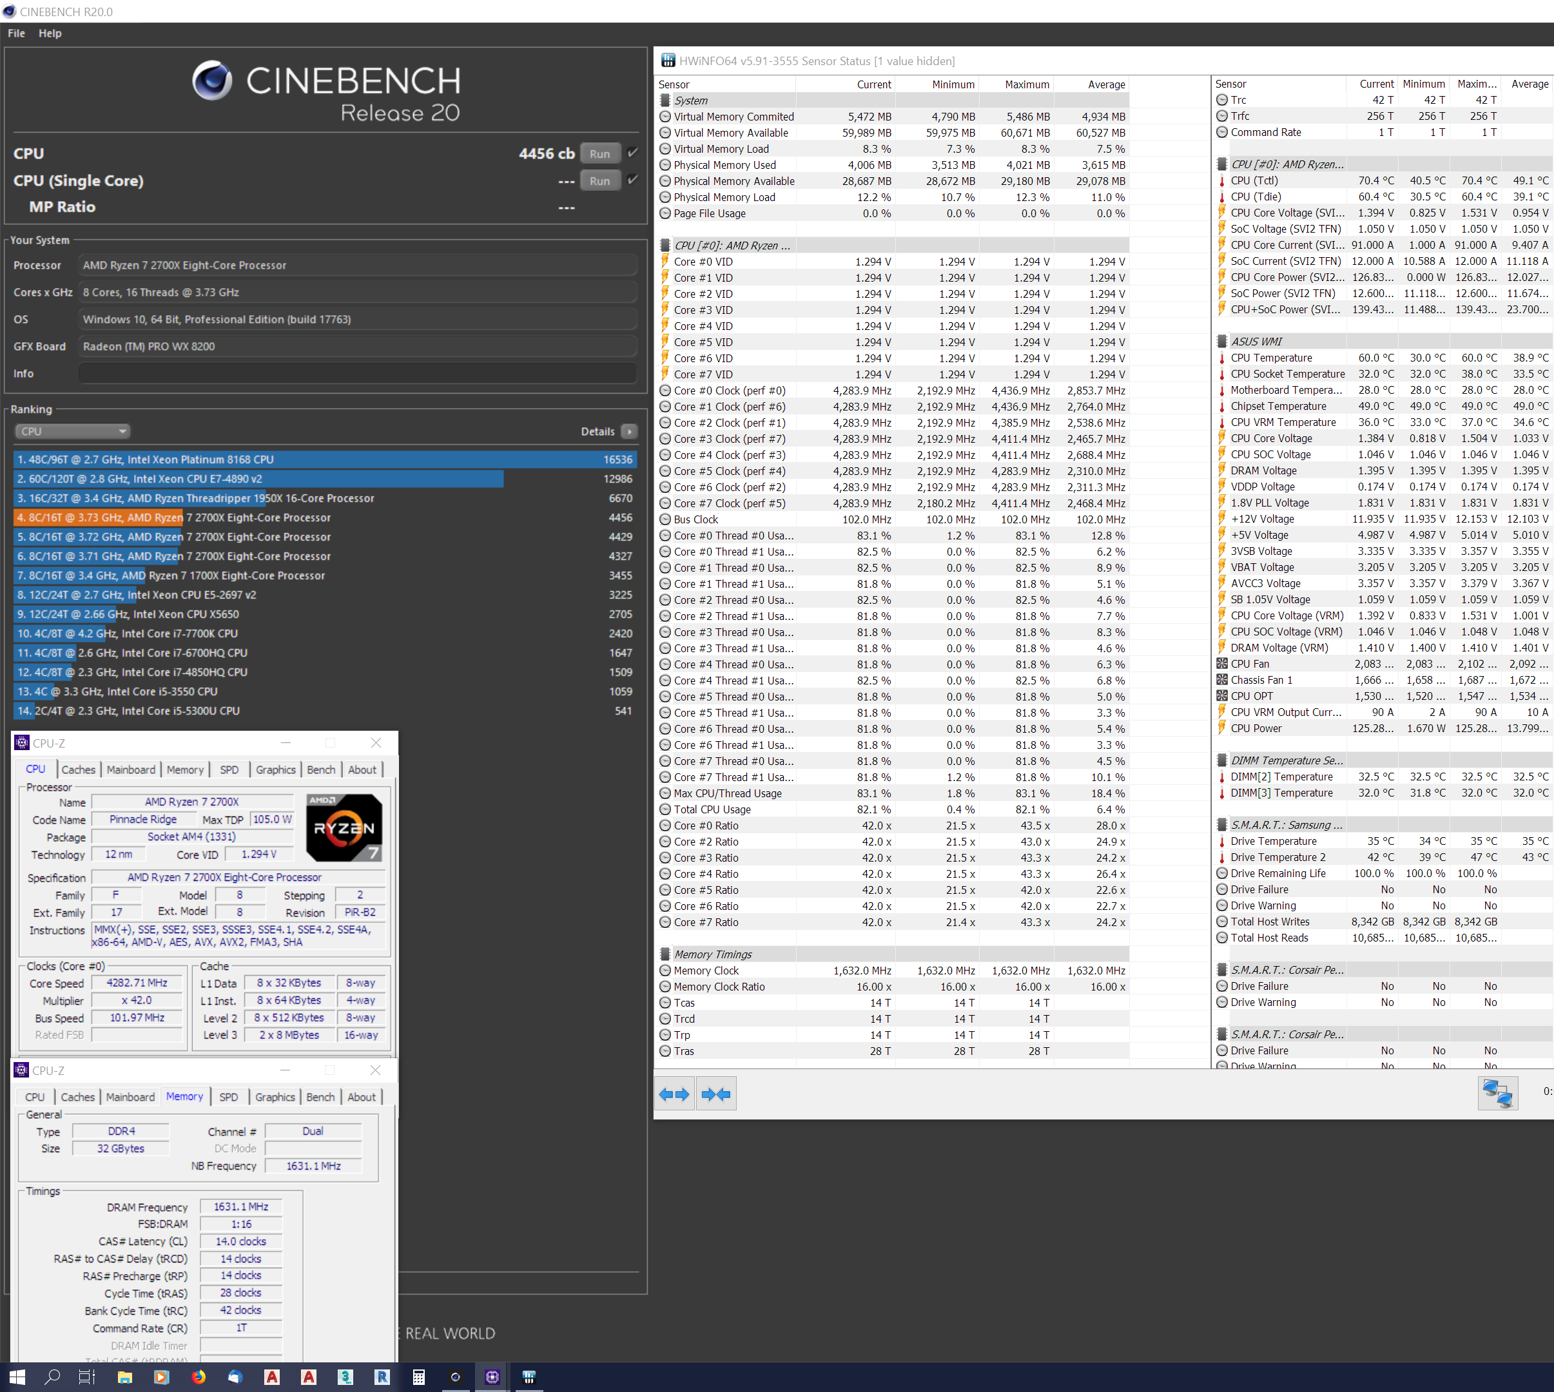Open the File menu
The image size is (1554, 1392).
16,33
